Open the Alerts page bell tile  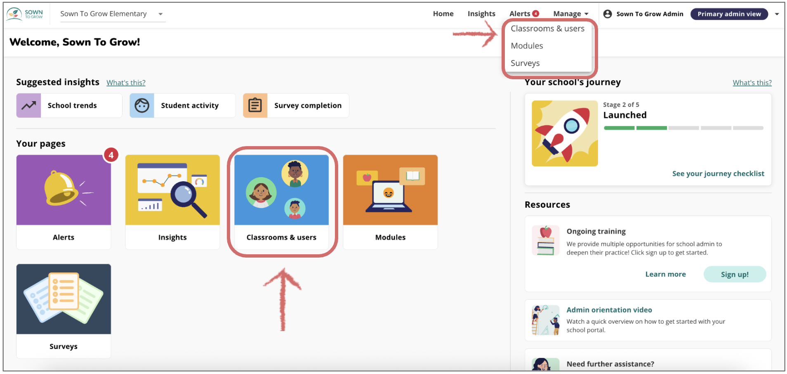tap(64, 202)
